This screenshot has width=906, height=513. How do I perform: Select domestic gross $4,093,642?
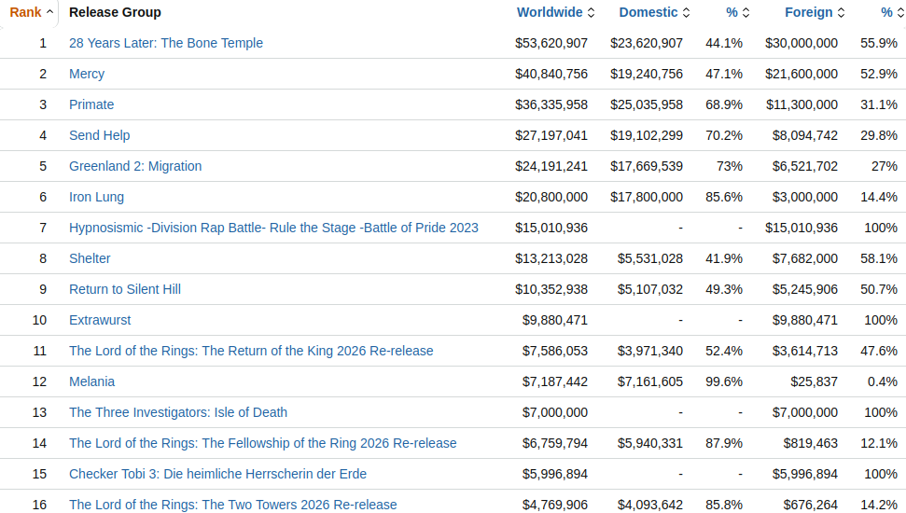click(x=650, y=505)
